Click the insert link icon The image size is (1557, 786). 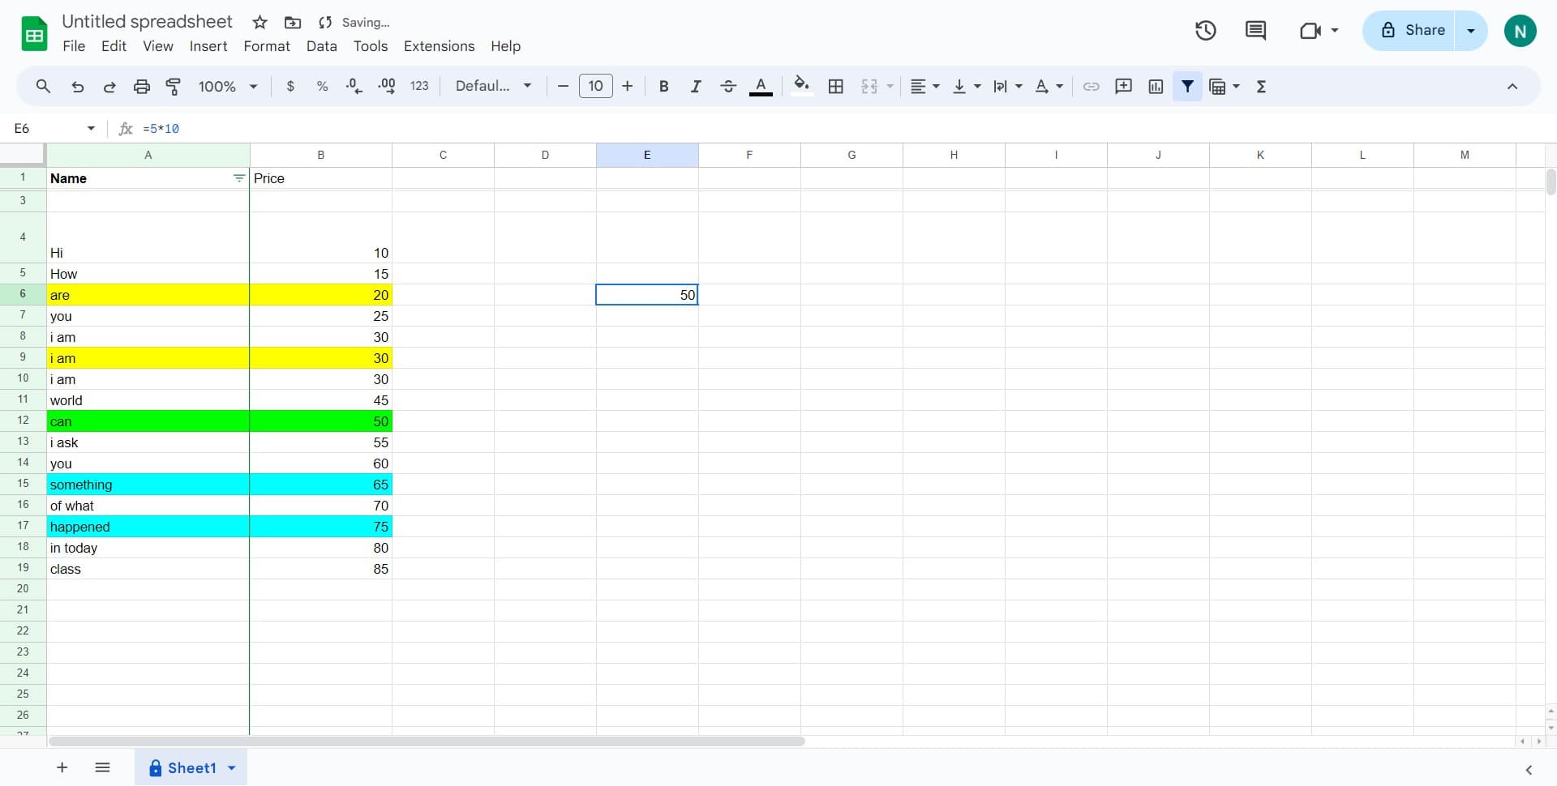1091,87
